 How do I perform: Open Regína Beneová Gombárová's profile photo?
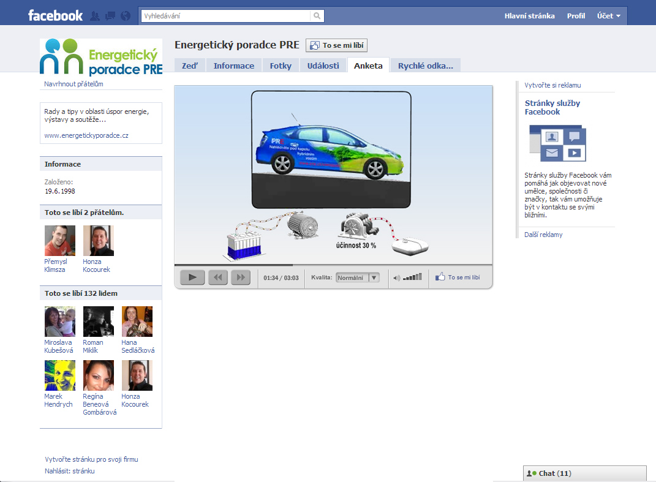(x=99, y=375)
